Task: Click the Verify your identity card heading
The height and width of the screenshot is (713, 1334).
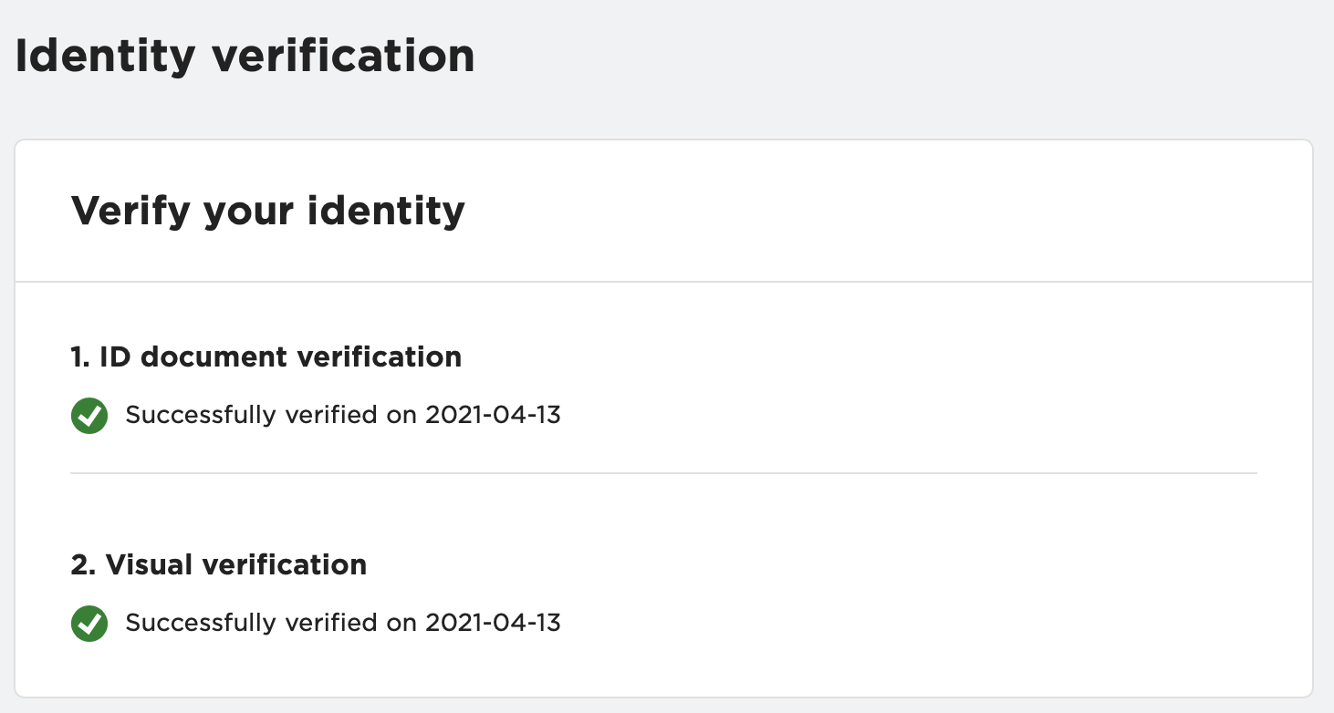Action: pos(268,212)
